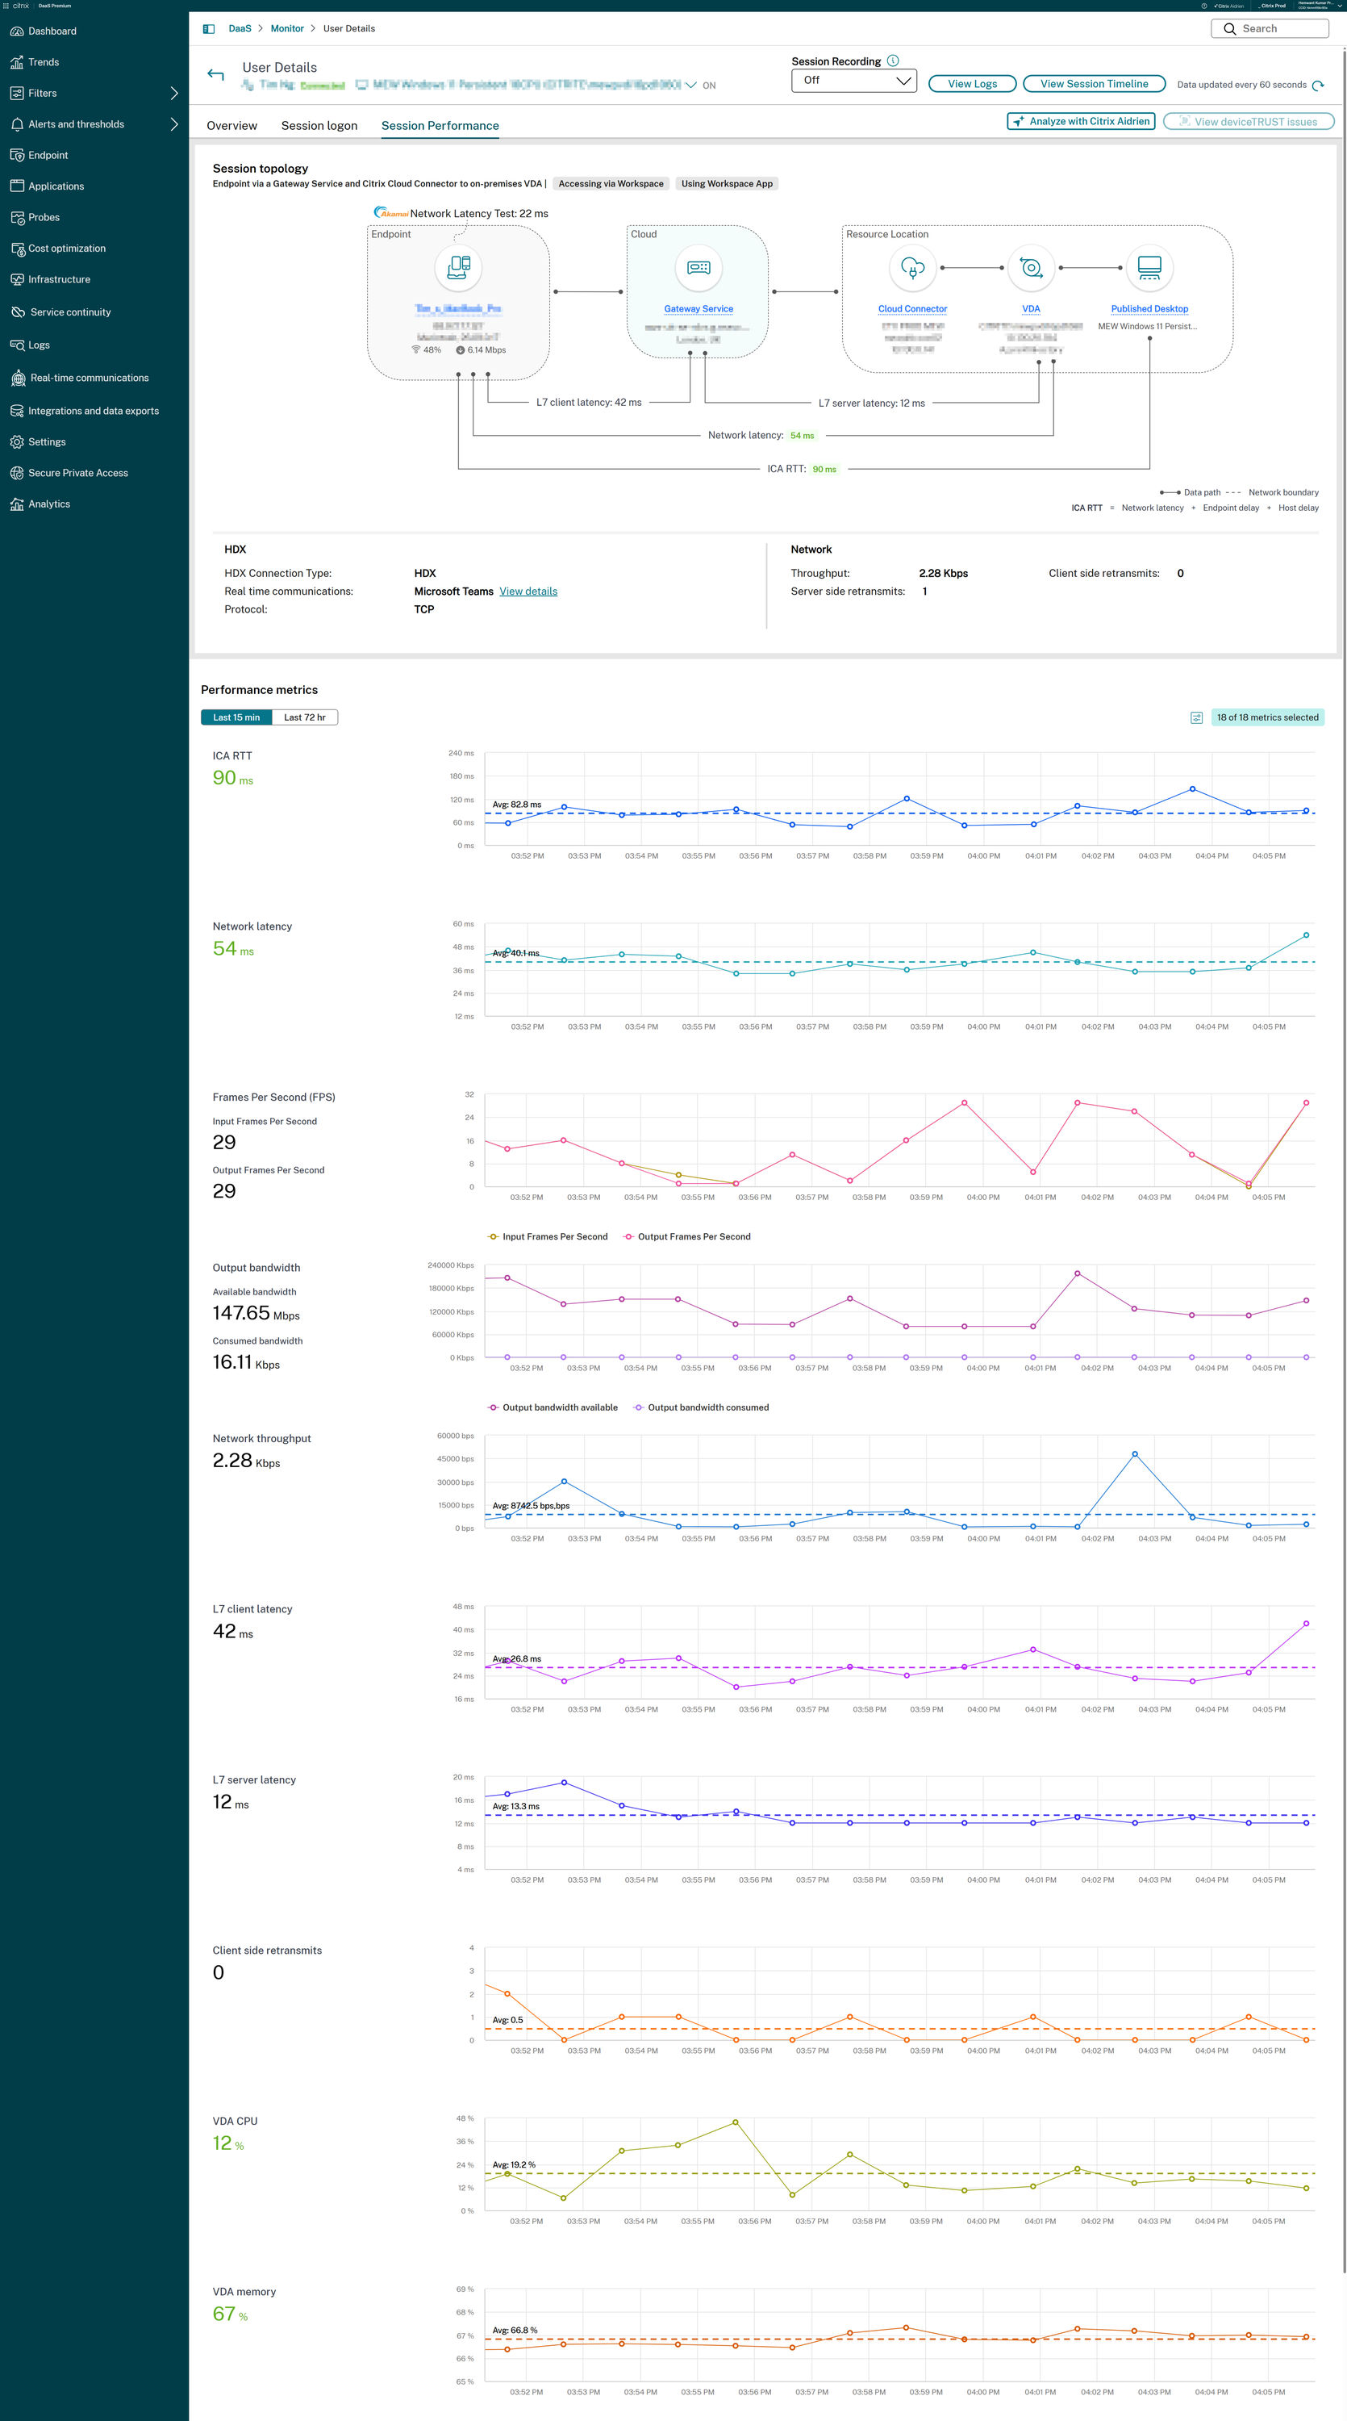Open Cost optimization icon

[17, 248]
